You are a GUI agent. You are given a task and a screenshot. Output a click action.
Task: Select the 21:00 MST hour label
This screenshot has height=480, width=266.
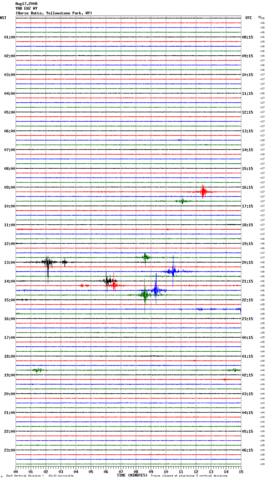coord(9,413)
